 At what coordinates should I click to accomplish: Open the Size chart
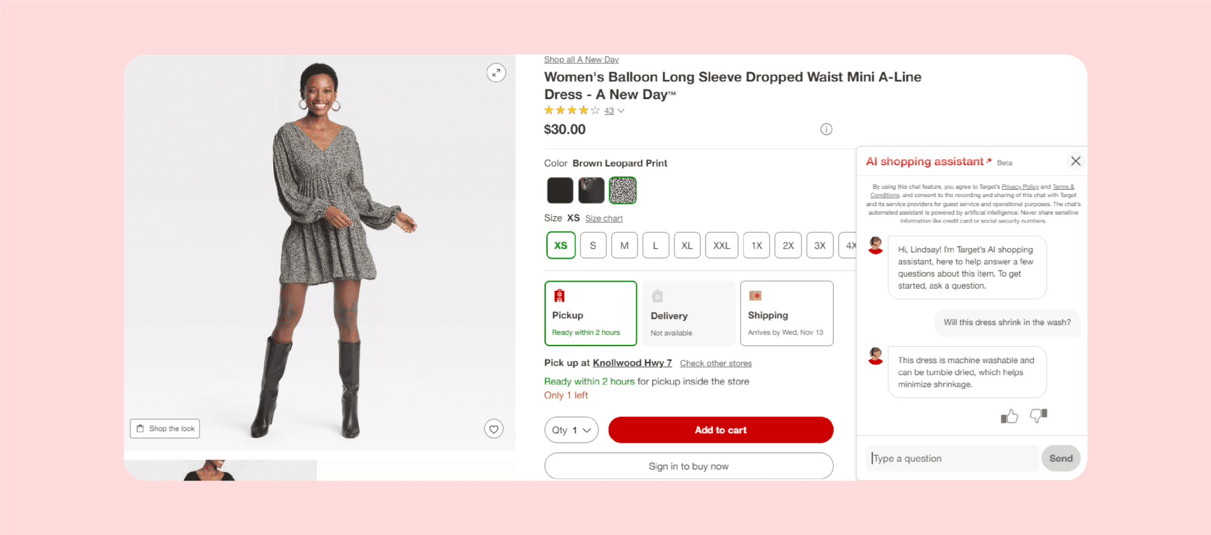(x=604, y=218)
